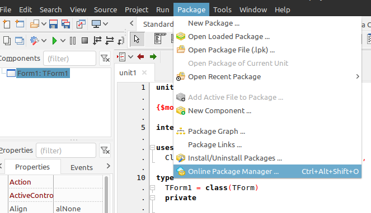Open the Window menu
Viewport: 371px width, 213px height.
coord(253,9)
